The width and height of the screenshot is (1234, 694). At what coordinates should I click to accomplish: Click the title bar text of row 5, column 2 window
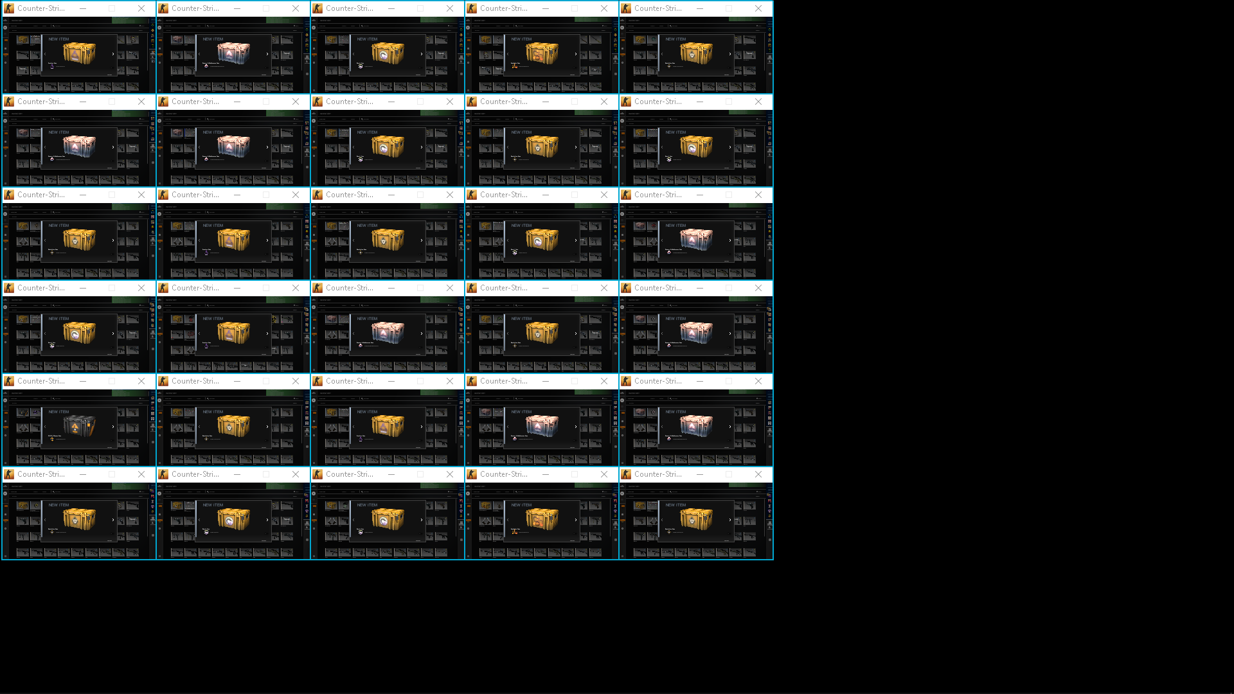tap(195, 381)
